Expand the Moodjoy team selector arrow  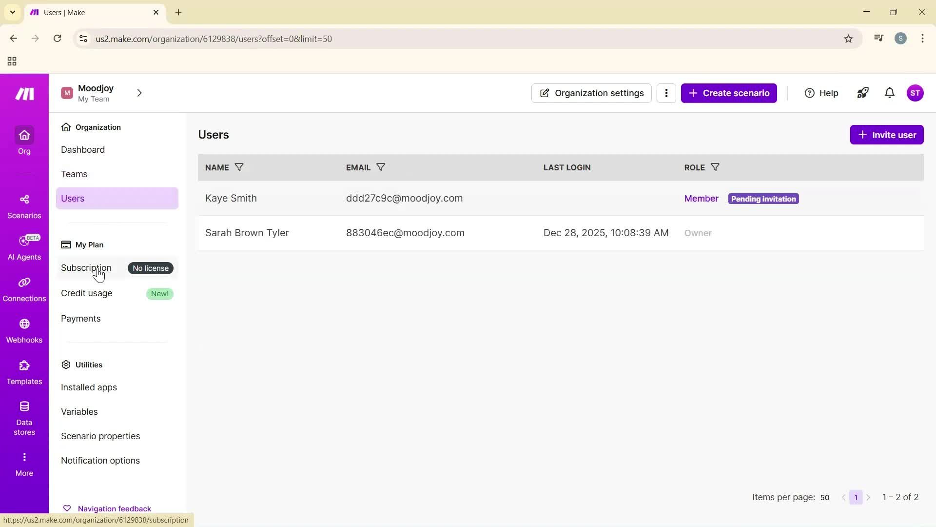pos(139,93)
